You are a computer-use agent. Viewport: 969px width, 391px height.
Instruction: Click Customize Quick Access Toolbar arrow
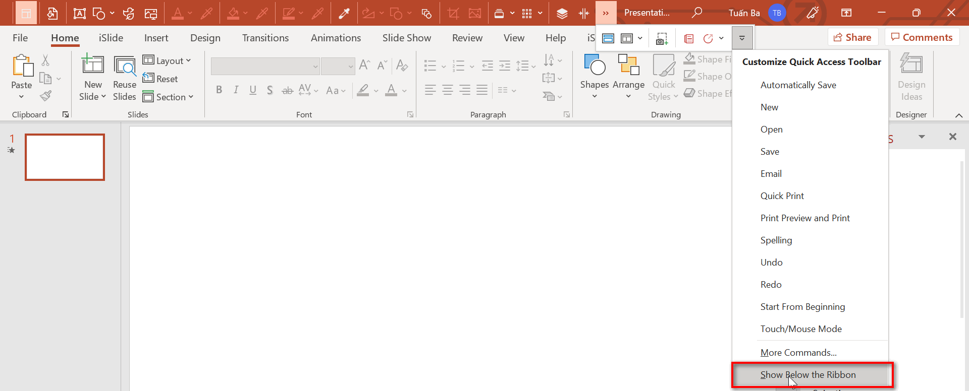point(742,38)
